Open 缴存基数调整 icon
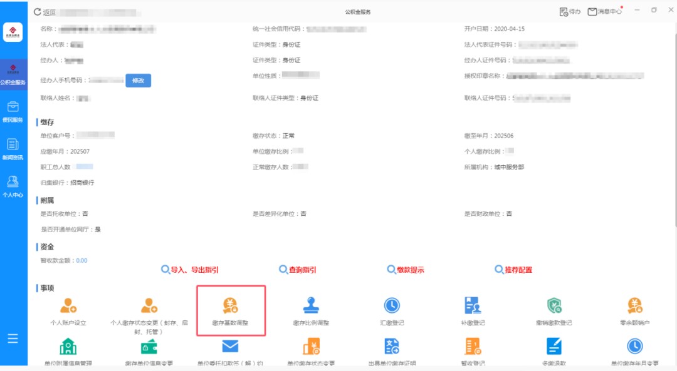Image resolution: width=677 pixels, height=371 pixels. (230, 305)
